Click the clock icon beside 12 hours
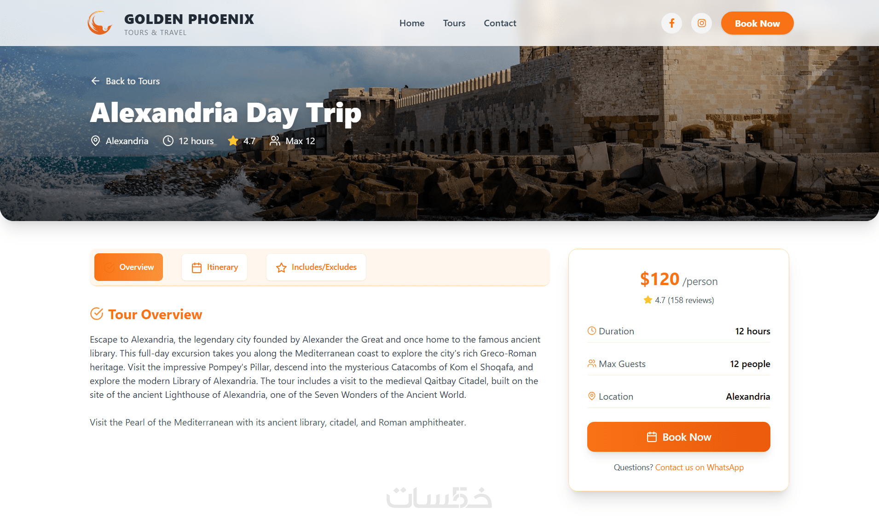 point(168,141)
